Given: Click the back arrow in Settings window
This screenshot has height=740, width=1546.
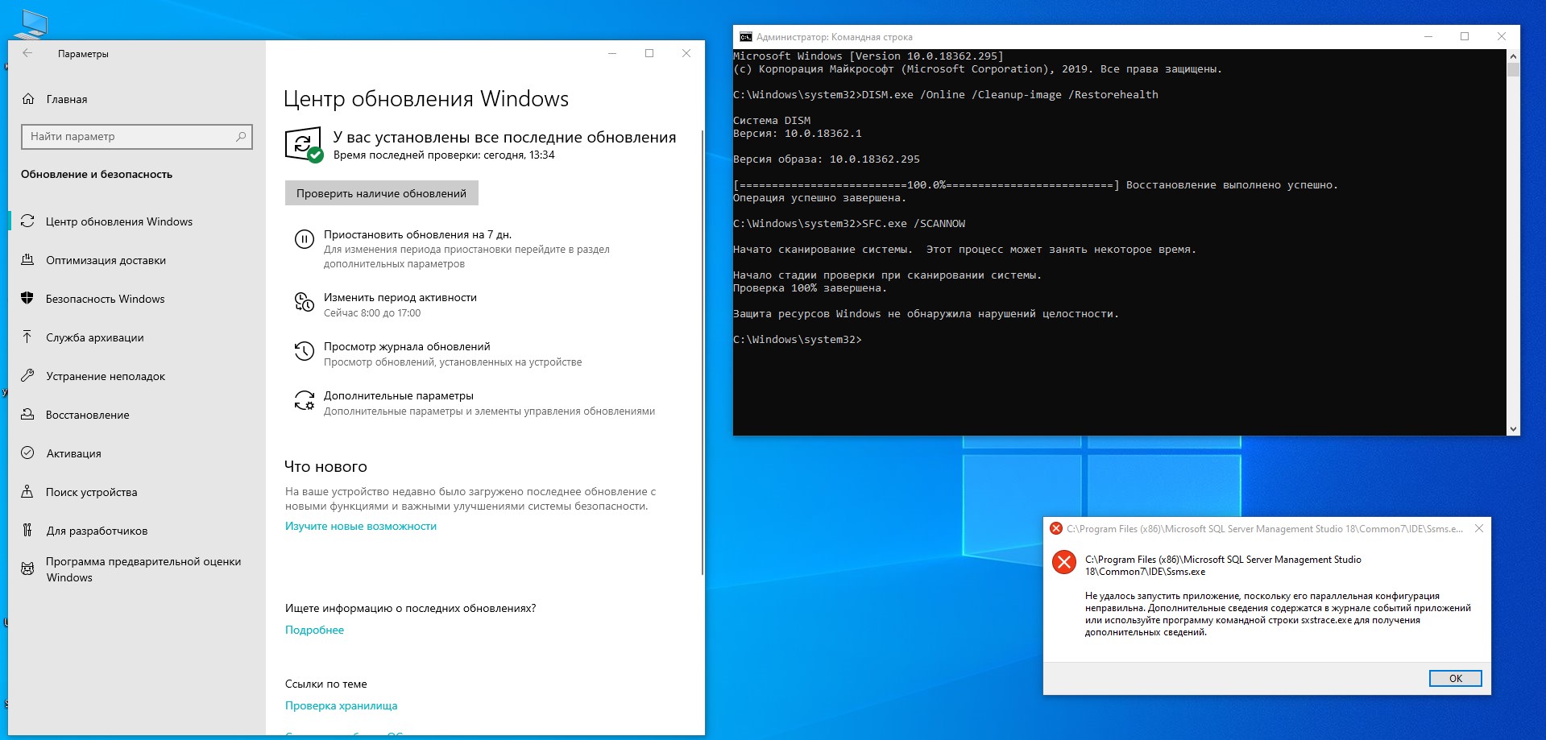Looking at the screenshot, I should click(27, 53).
